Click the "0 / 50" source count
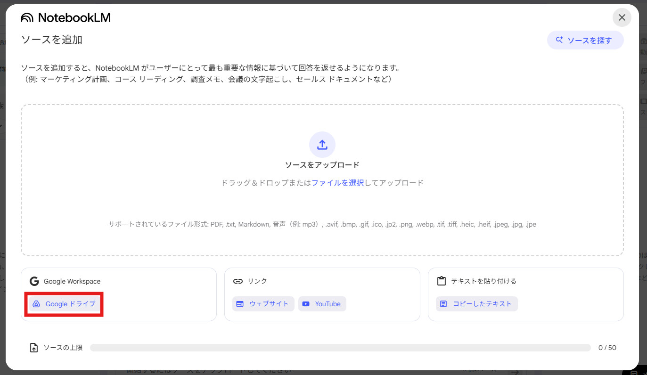Viewport: 647px width, 375px height. coord(607,348)
